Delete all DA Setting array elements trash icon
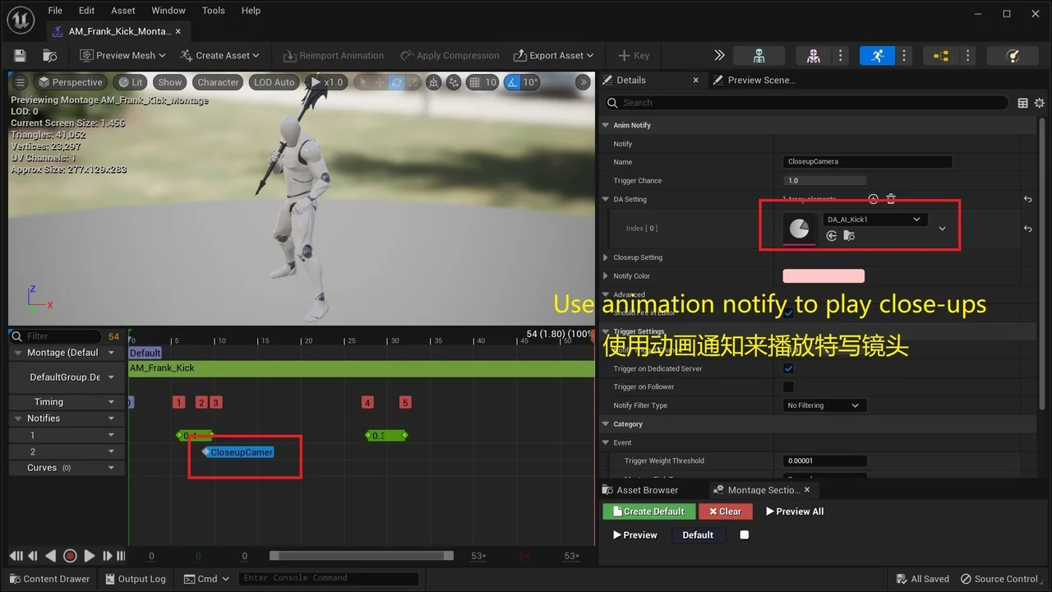Screen dimensions: 1052x592 click(891, 199)
